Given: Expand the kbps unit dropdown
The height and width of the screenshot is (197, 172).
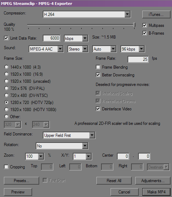Looking at the screenshot, I should pyautogui.click(x=76, y=38).
